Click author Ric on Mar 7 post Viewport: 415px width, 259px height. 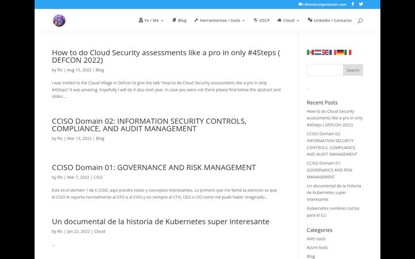(x=60, y=177)
